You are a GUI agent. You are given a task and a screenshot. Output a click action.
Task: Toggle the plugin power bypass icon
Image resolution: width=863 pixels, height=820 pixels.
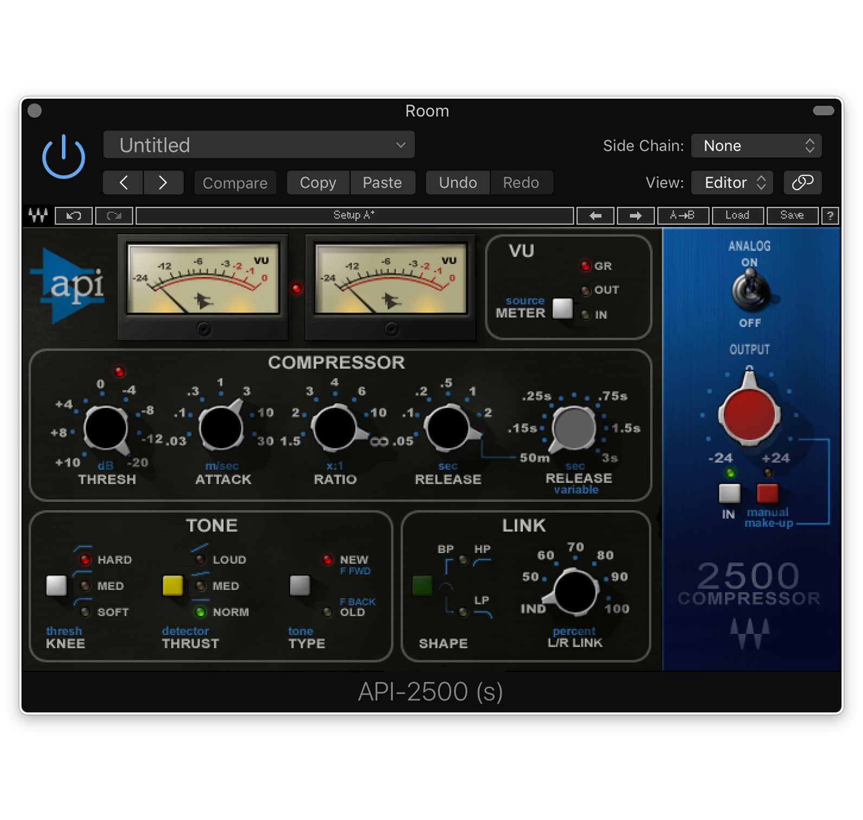coord(63,156)
